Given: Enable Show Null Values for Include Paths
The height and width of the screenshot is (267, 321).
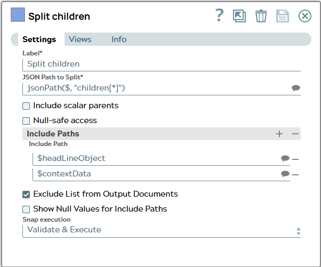Looking at the screenshot, I should click(26, 209).
